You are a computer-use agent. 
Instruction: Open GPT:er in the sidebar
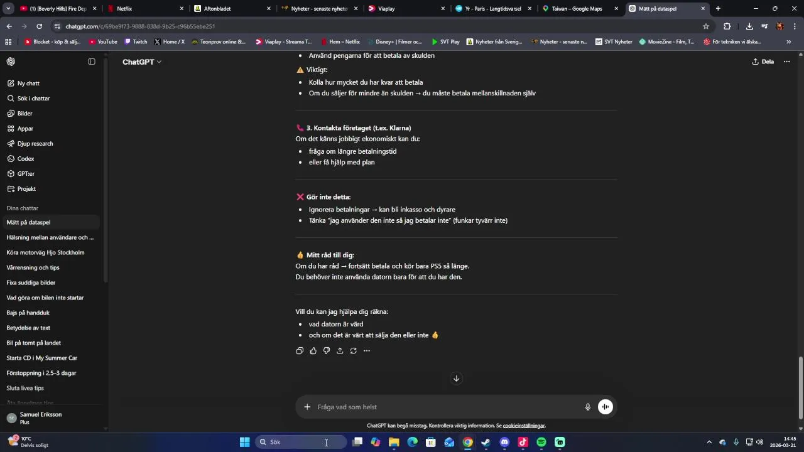[50, 174]
